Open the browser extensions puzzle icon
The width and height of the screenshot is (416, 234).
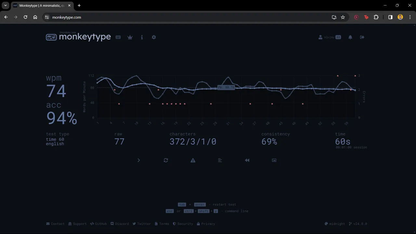point(376,17)
